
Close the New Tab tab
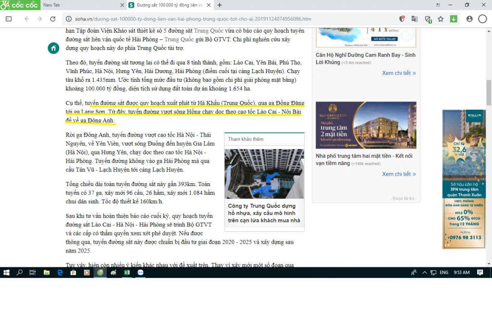click(122, 5)
